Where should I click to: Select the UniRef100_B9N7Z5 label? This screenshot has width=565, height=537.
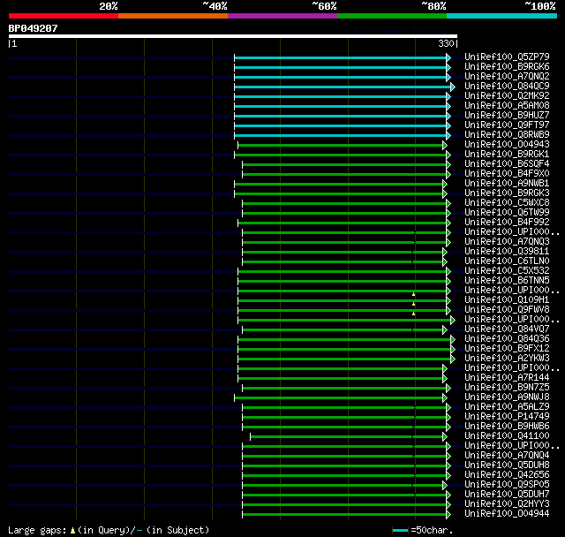[507, 388]
